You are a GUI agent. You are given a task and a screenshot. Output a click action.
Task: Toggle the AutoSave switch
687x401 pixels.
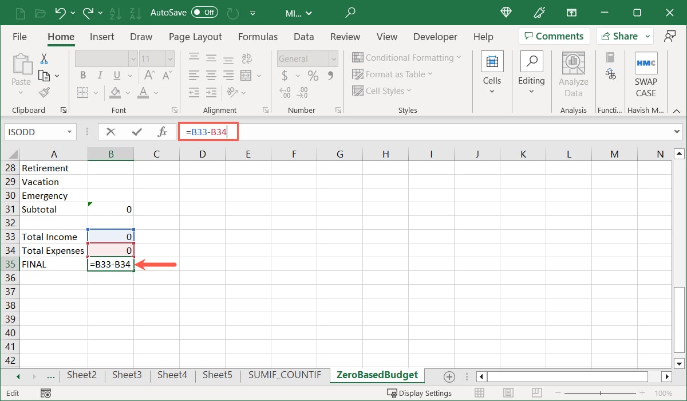[204, 12]
